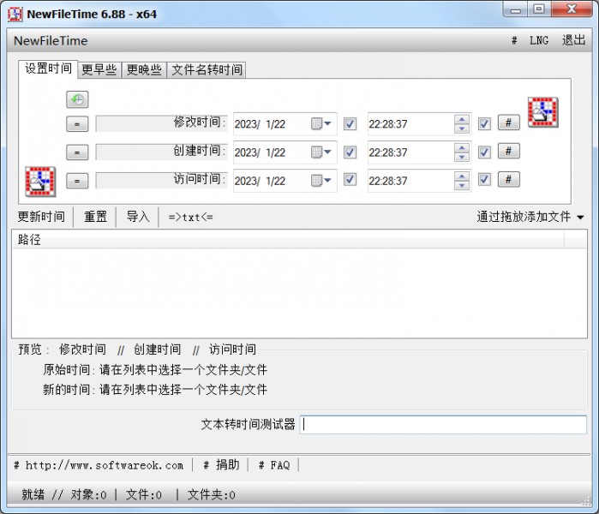
Task: Click the 新的时间 preview text line
Action: point(155,390)
